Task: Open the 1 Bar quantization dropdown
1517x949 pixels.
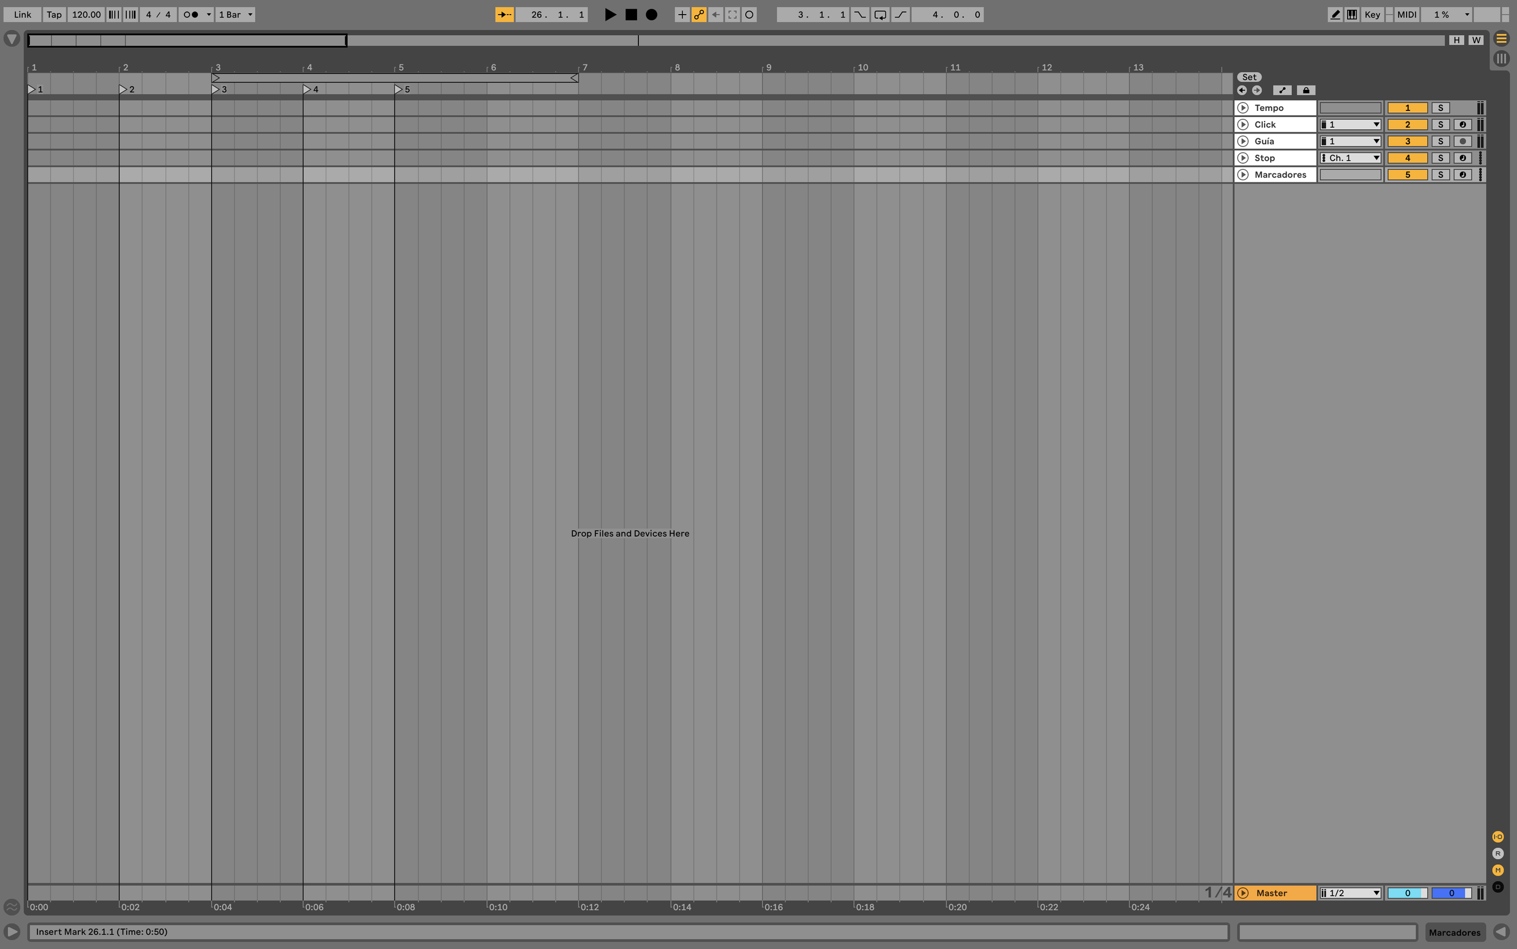Action: point(235,15)
